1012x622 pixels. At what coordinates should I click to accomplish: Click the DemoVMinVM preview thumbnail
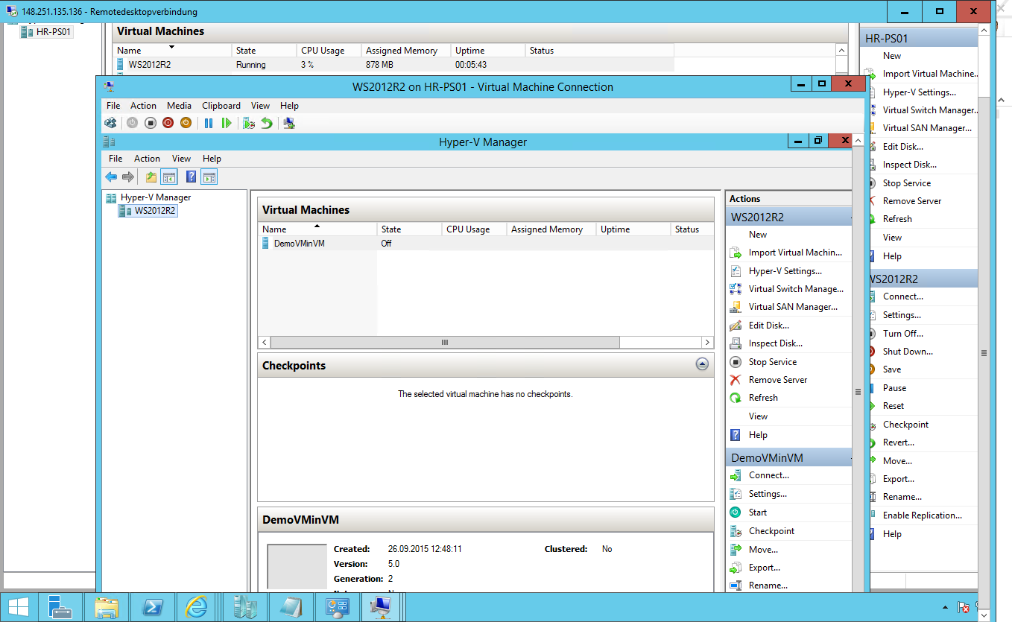click(x=297, y=567)
